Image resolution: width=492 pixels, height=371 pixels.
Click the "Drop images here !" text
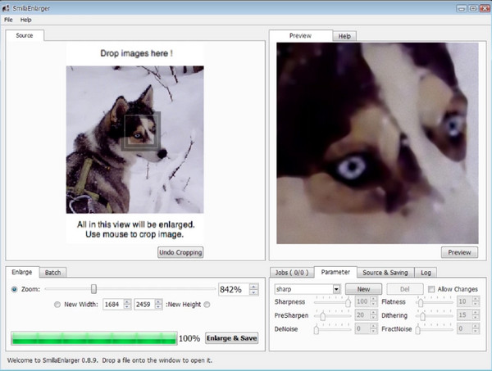136,53
